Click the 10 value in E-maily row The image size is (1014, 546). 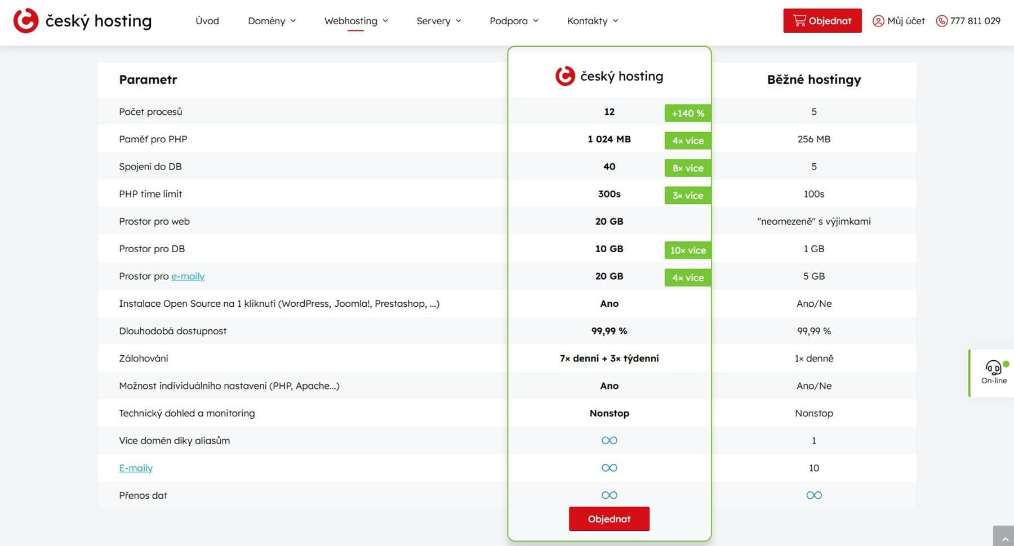coord(814,468)
